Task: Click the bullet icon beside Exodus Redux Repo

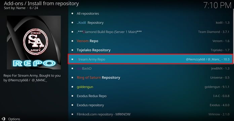Action: point(72,96)
